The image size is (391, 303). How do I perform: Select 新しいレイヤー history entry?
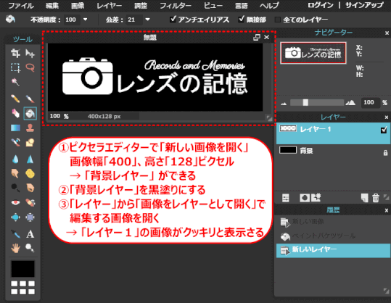(333, 250)
